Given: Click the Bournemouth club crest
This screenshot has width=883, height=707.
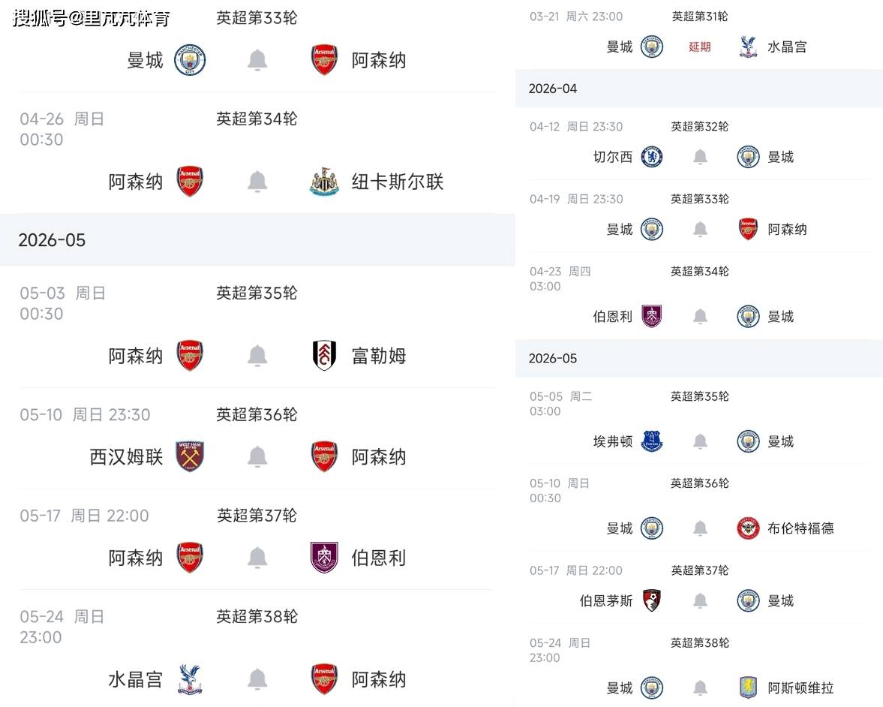Looking at the screenshot, I should pyautogui.click(x=652, y=600).
